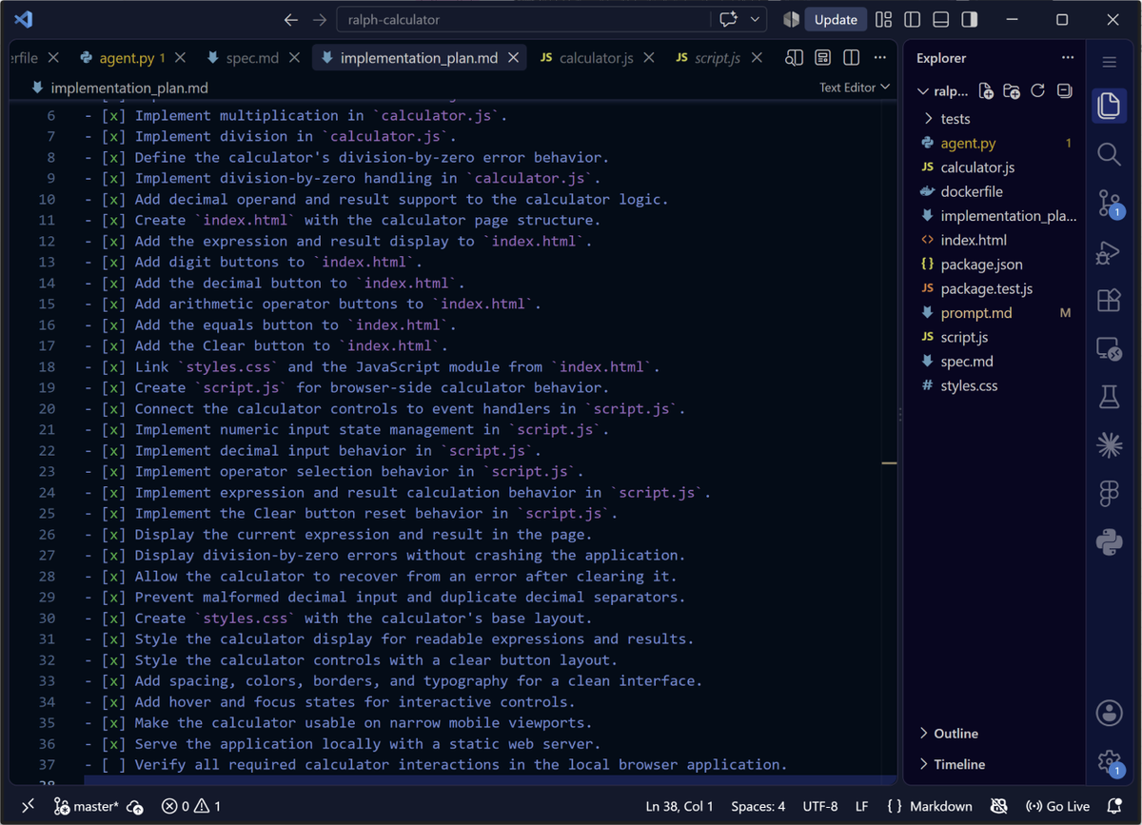Collapse all folders in Explorer
1142x825 pixels.
click(1064, 91)
